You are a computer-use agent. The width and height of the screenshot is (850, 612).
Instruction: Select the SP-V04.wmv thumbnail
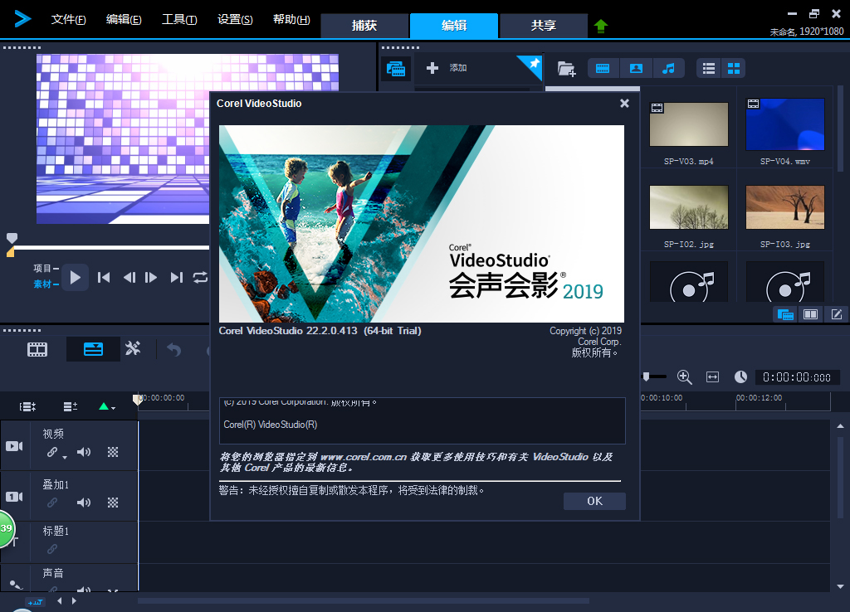pyautogui.click(x=784, y=124)
